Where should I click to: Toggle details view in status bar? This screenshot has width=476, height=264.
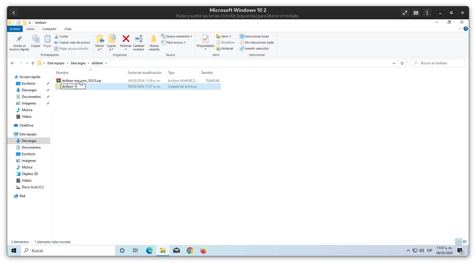click(x=459, y=242)
